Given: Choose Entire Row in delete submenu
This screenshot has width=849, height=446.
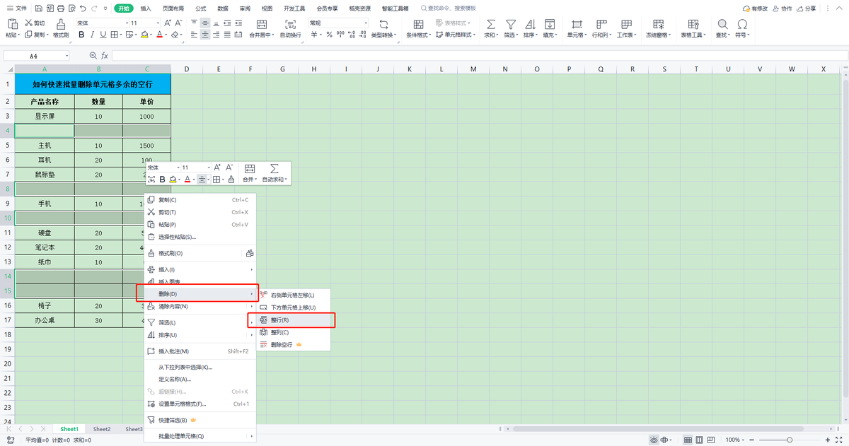Looking at the screenshot, I should point(291,320).
